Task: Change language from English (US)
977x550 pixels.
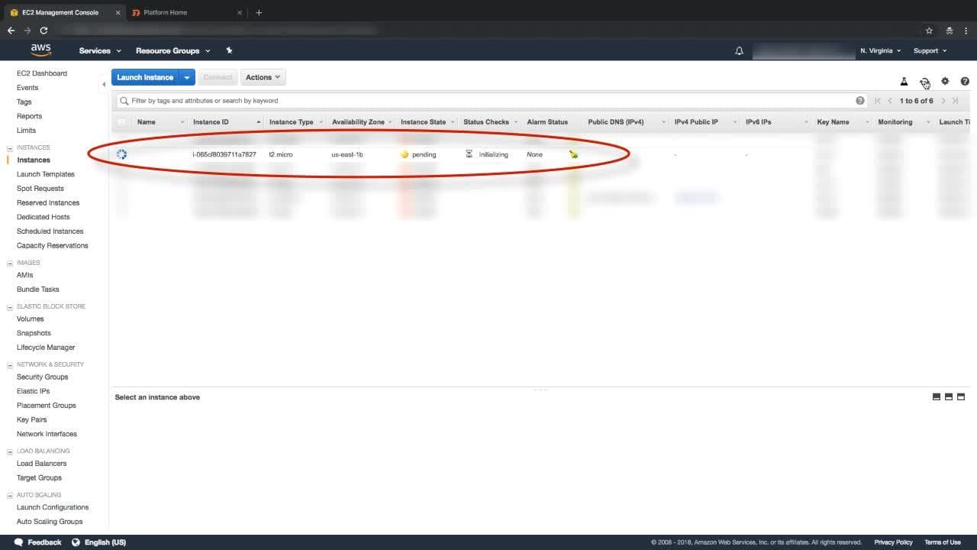Action: 99,542
